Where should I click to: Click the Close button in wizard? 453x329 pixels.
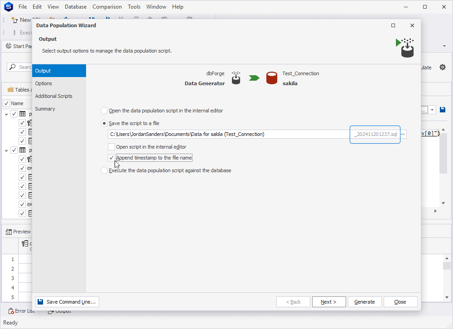(x=400, y=302)
